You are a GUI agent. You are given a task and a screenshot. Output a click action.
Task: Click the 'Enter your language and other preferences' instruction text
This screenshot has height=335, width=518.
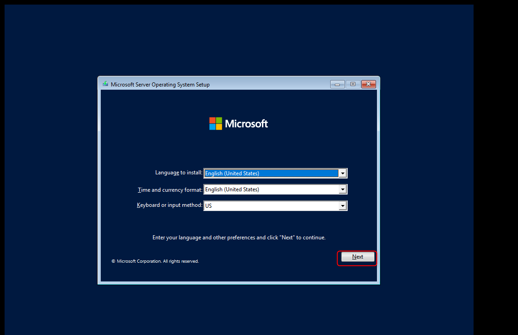tap(239, 238)
